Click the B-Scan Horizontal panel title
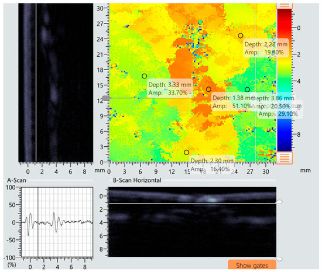This screenshot has width=322, height=272. [x=137, y=180]
